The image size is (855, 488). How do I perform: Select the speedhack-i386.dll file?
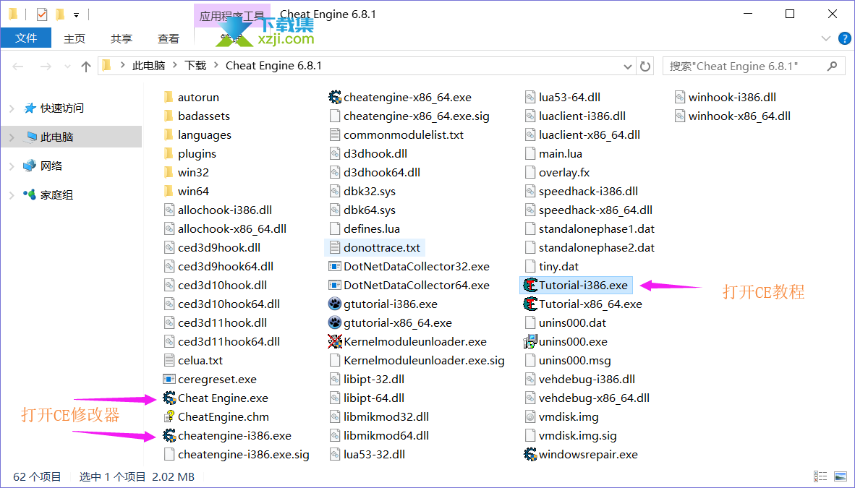click(x=581, y=192)
